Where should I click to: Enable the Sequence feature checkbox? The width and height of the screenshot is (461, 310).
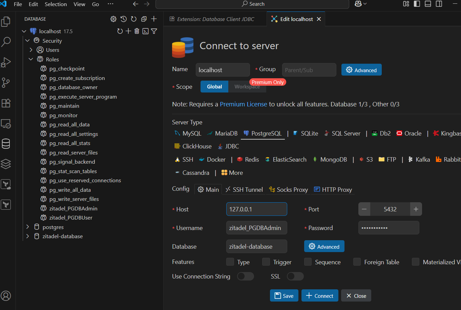coord(308,262)
